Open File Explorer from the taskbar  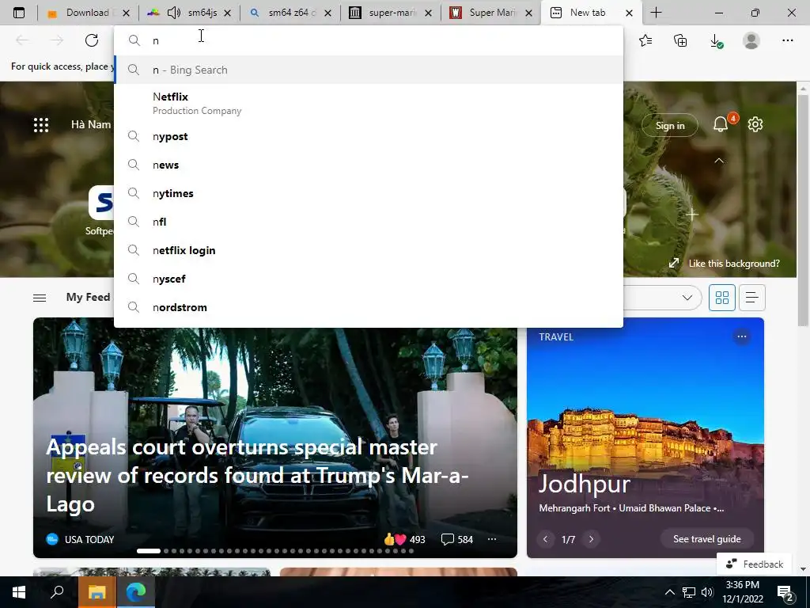pos(97,592)
